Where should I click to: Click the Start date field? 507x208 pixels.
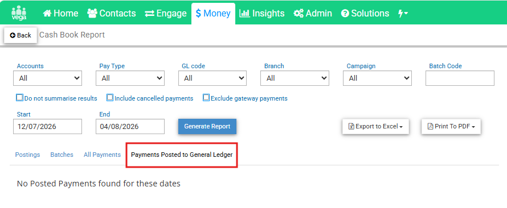[x=47, y=126]
